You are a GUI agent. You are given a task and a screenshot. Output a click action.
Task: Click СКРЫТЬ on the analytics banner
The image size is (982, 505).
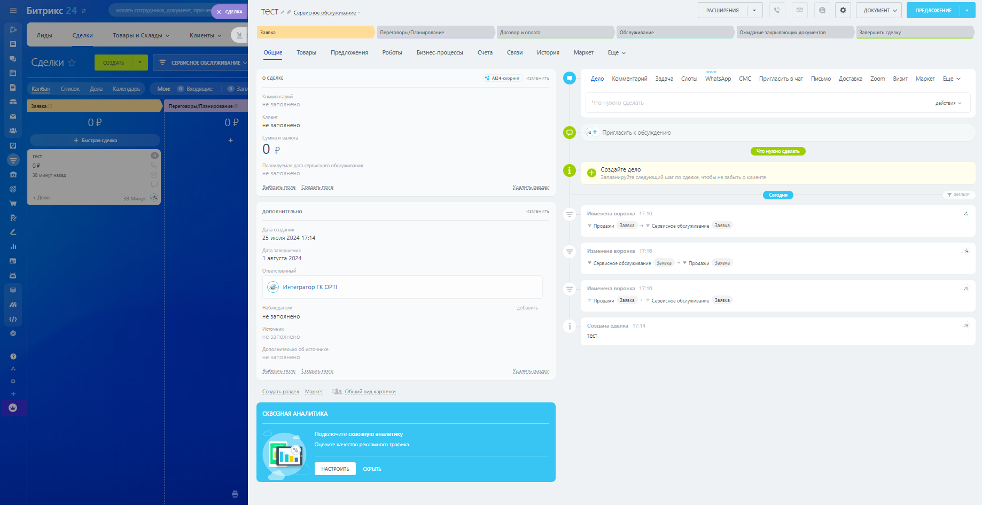click(372, 469)
